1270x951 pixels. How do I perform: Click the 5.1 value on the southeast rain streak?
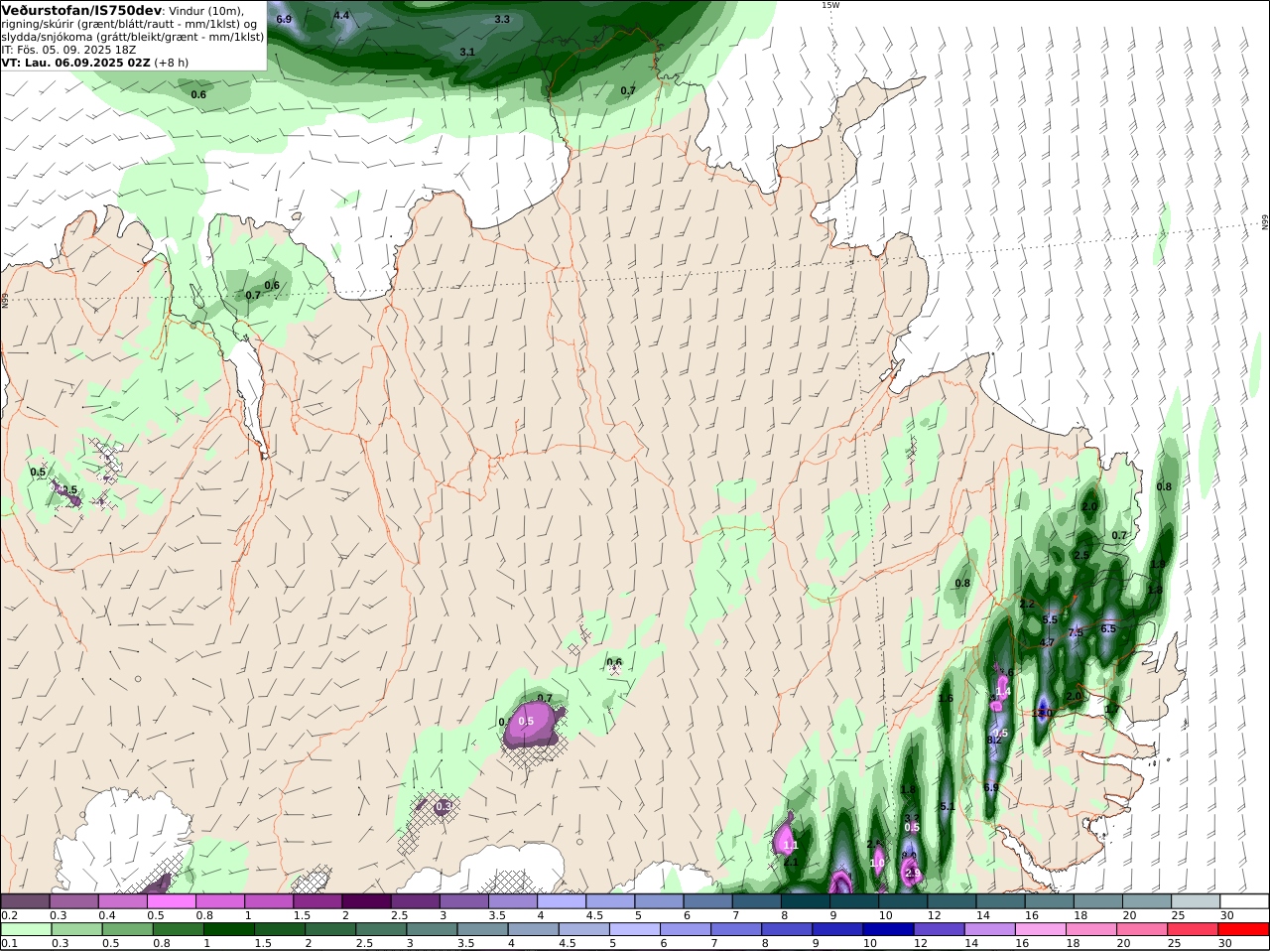[x=947, y=806]
